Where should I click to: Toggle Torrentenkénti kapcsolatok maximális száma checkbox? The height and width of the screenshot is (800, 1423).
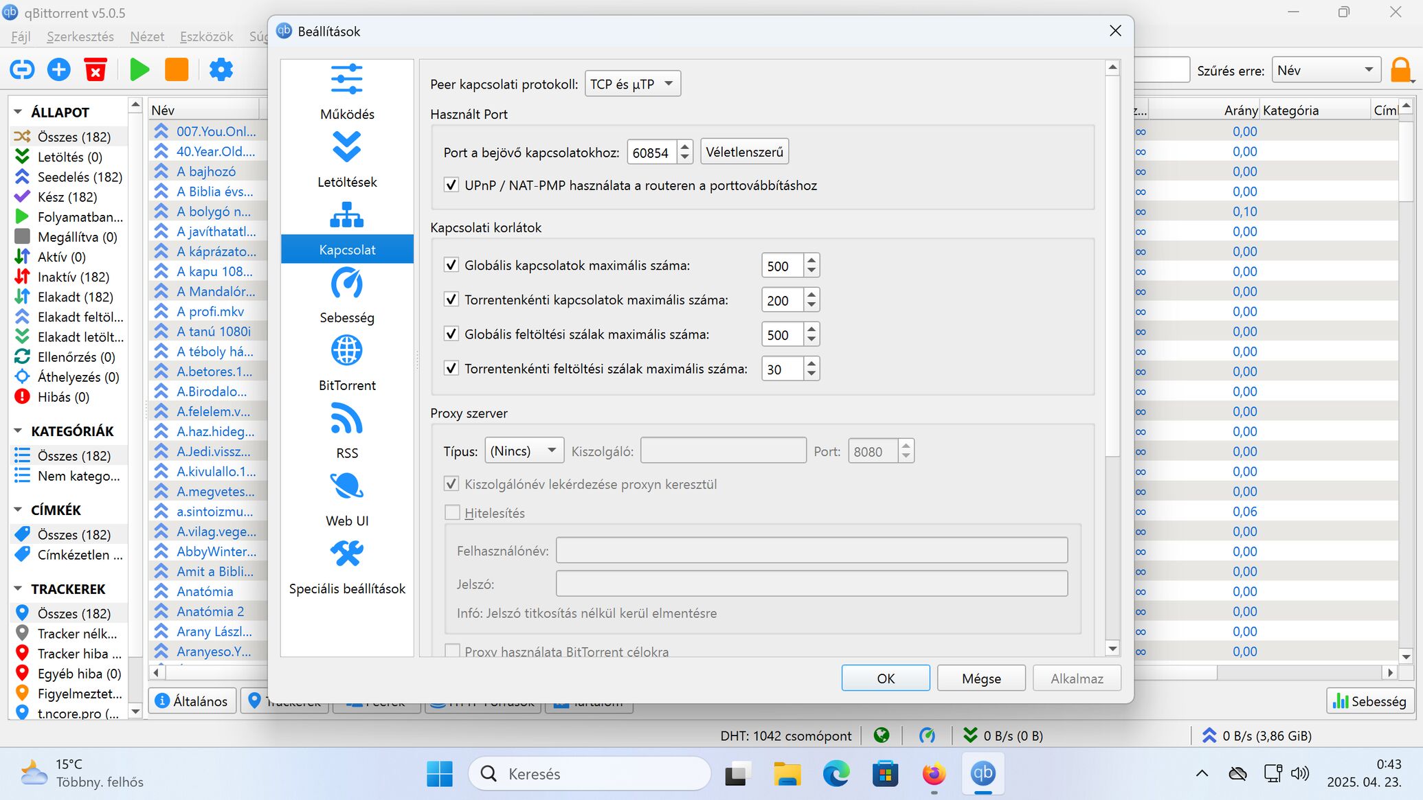(x=451, y=299)
